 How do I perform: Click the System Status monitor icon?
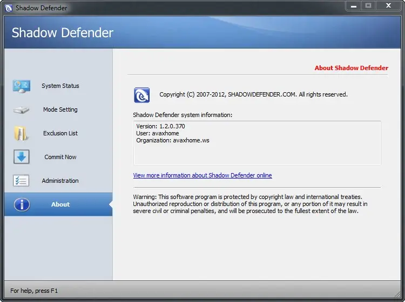[22, 86]
